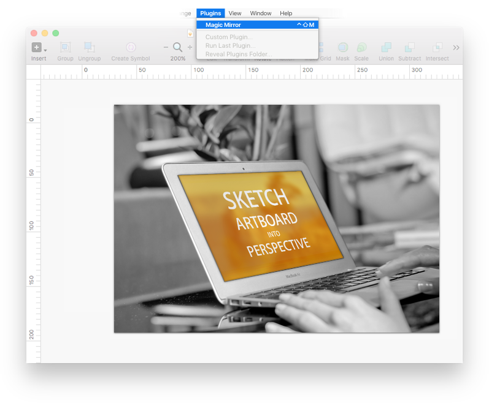
Task: Open the View menu
Action: click(235, 13)
